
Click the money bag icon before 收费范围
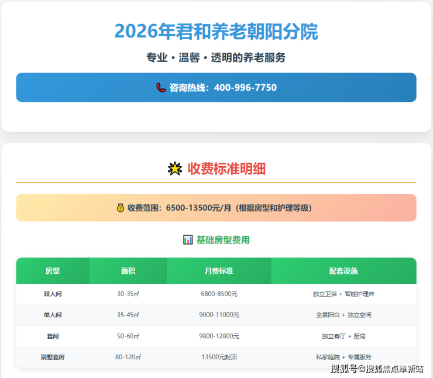tap(121, 208)
